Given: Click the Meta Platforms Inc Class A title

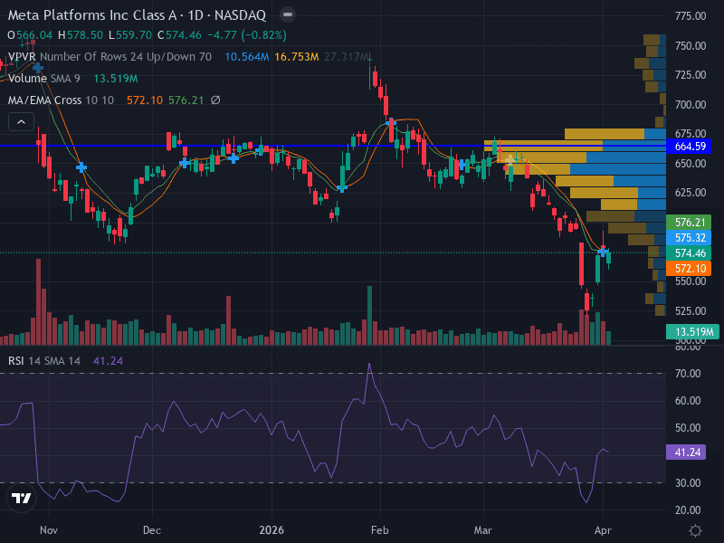Looking at the screenshot, I should point(92,15).
